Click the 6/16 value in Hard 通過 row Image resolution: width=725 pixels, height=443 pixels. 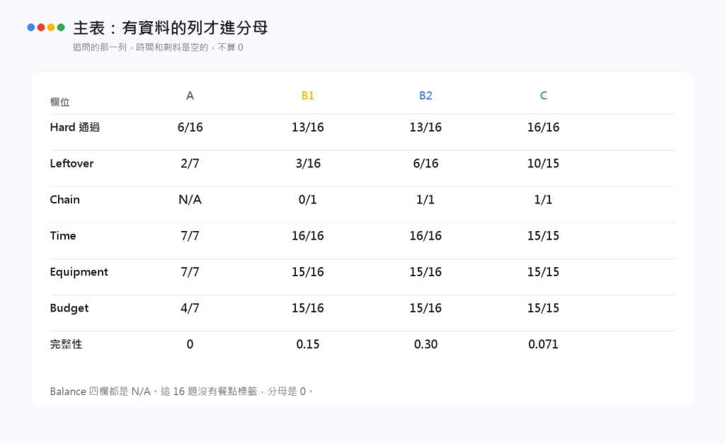[190, 127]
